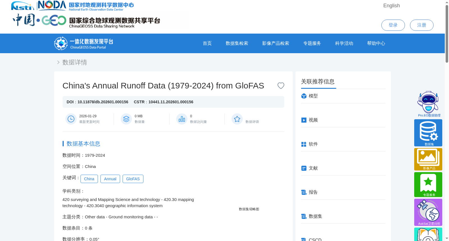This screenshot has height=241, width=449.
Task: Click the icon beside 数据集 in the recommendations
Action: pos(304,216)
